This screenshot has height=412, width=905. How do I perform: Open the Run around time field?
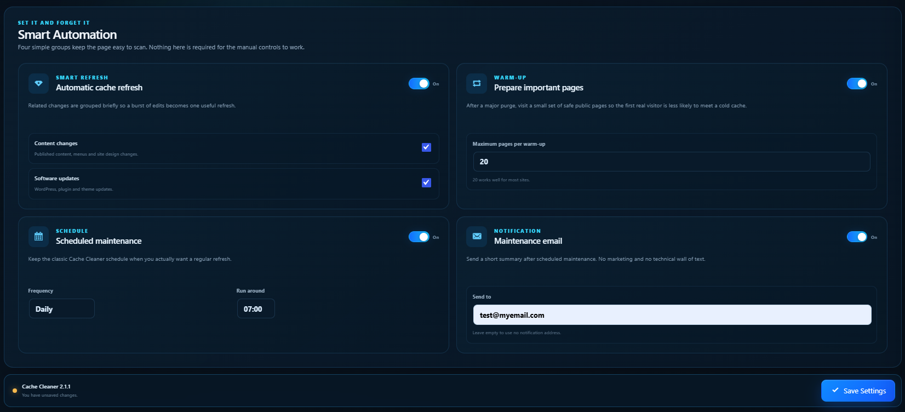click(x=256, y=309)
